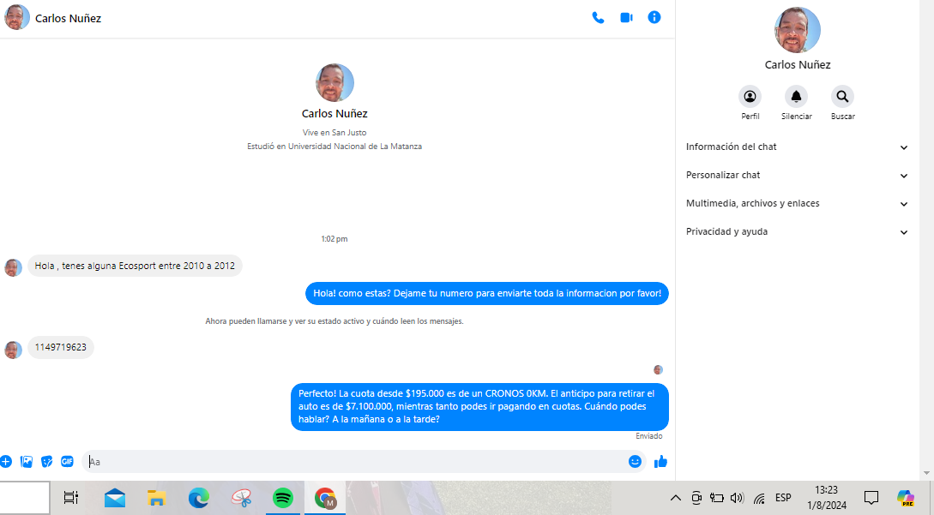This screenshot has width=934, height=515.
Task: Expand Información del chat section
Action: (x=796, y=147)
